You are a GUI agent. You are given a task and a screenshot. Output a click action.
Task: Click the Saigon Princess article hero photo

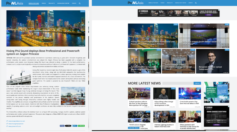tap(46, 28)
